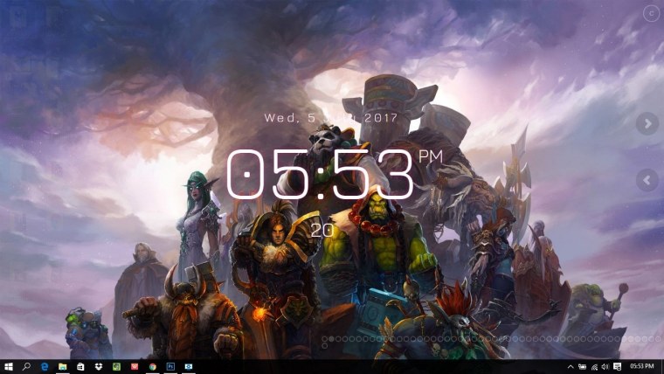
Task: Open Photoshop from the taskbar
Action: [170, 366]
